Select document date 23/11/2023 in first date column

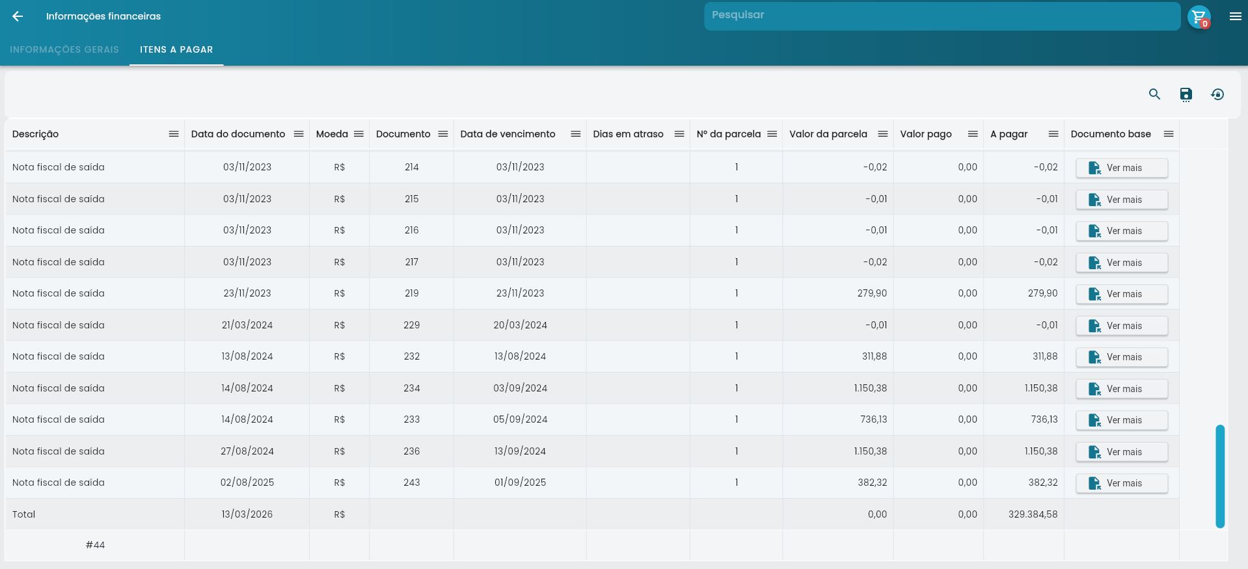tap(247, 293)
